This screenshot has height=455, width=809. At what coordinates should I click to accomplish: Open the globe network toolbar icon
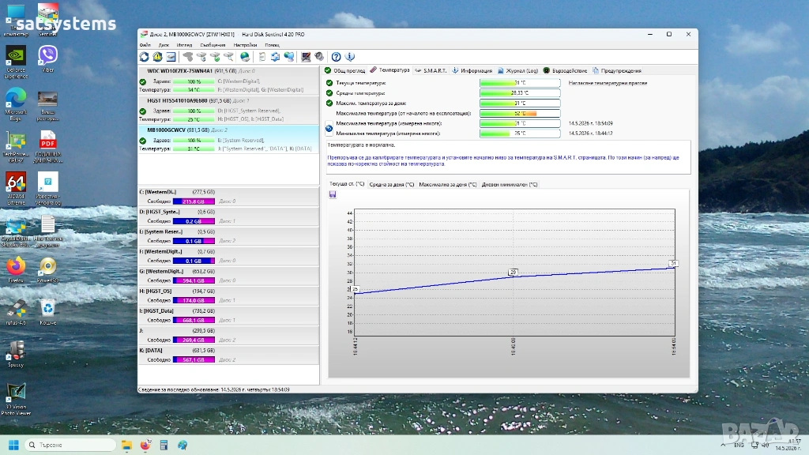[245, 57]
